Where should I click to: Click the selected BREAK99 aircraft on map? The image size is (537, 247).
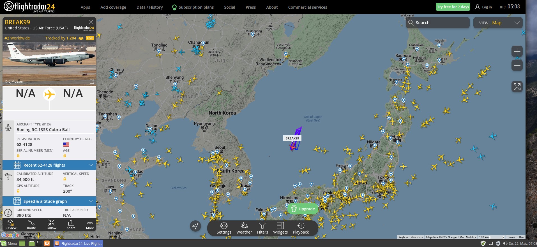tap(293, 146)
